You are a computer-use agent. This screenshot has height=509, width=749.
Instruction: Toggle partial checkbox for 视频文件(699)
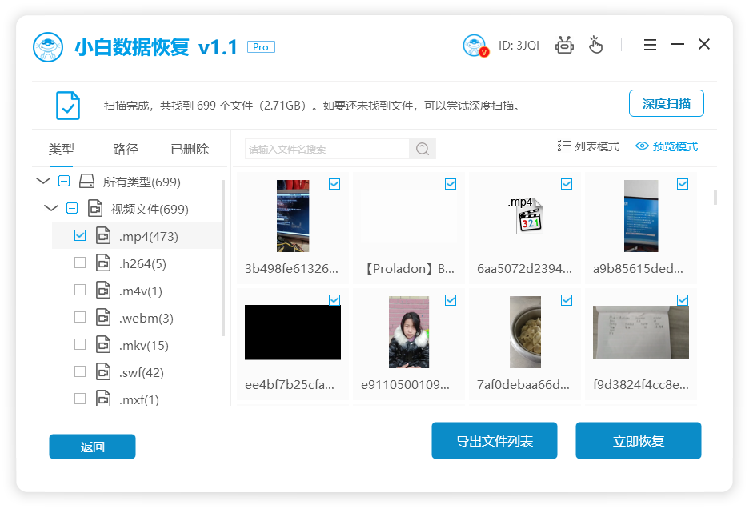72,208
